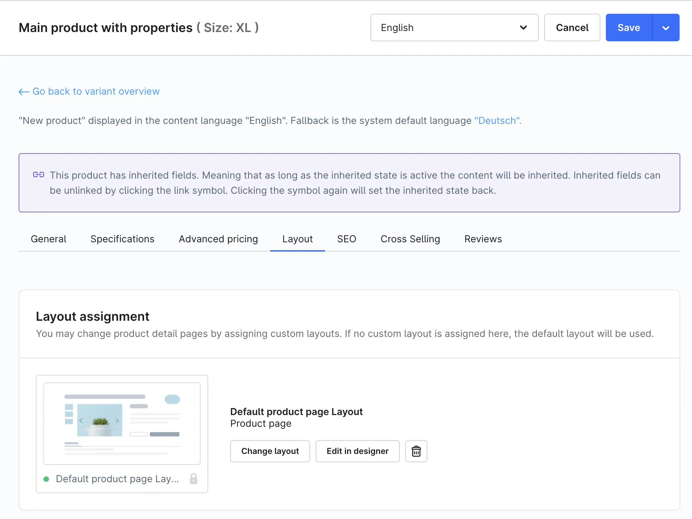Click the Change layout button
Screen dimensions: 692x519
[x=270, y=451]
